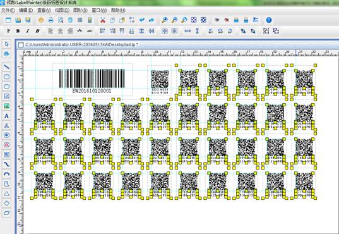Open the 窗口(W) menu
This screenshot has height=234, width=339.
click(99, 10)
